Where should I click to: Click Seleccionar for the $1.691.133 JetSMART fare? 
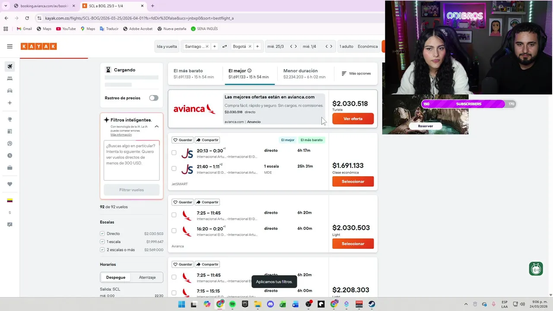pyautogui.click(x=353, y=181)
